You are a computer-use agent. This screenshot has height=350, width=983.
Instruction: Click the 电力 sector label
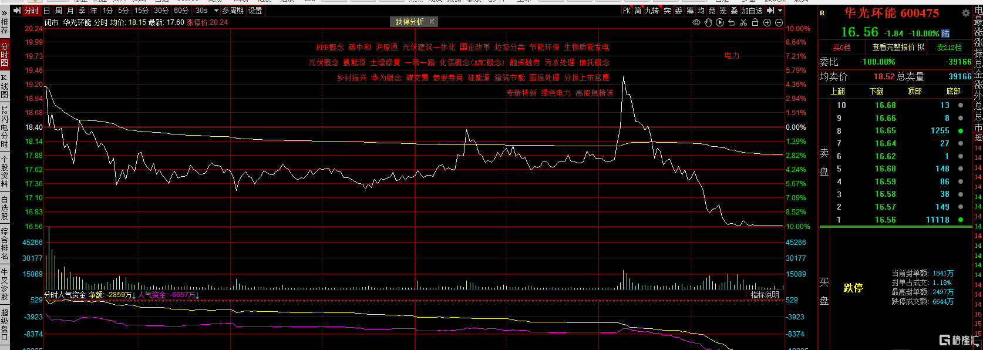pyautogui.click(x=732, y=55)
